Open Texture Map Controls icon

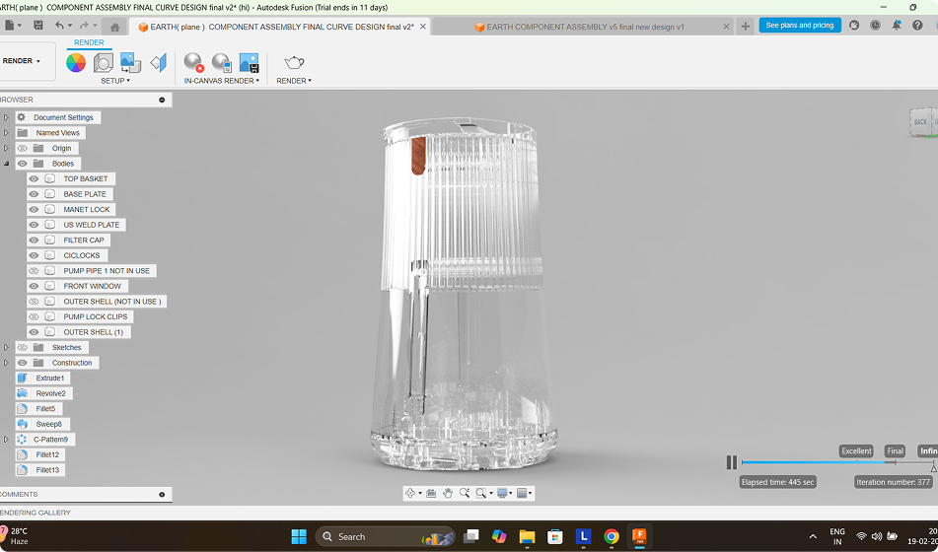[159, 63]
